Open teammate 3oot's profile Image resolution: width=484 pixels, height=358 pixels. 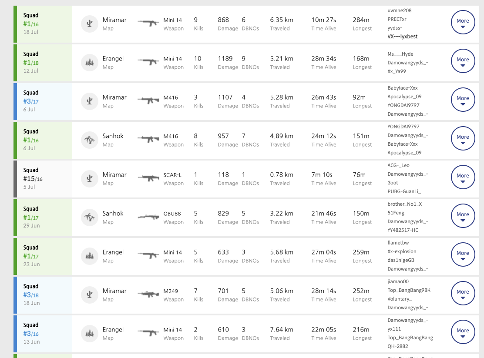point(393,183)
